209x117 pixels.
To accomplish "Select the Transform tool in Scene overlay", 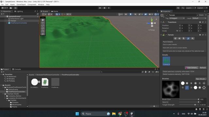I will coord(43,34).
